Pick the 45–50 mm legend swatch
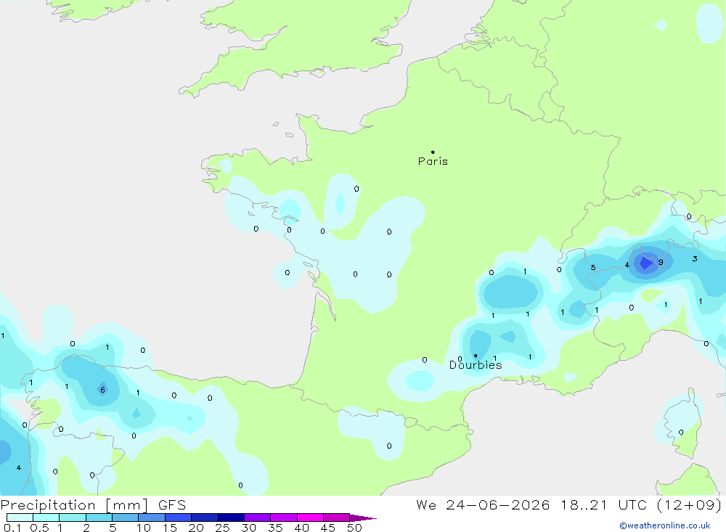The height and width of the screenshot is (532, 726). tap(336, 517)
